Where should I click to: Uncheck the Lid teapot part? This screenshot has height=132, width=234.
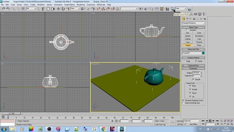pos(190,96)
